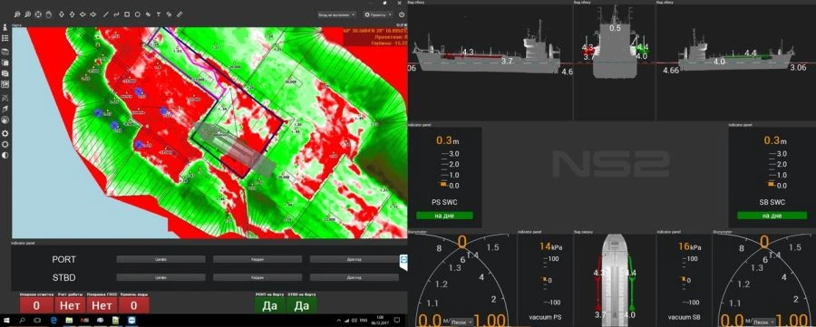Click the move-down arrow tool
The height and width of the screenshot is (327, 816).
coord(62,14)
